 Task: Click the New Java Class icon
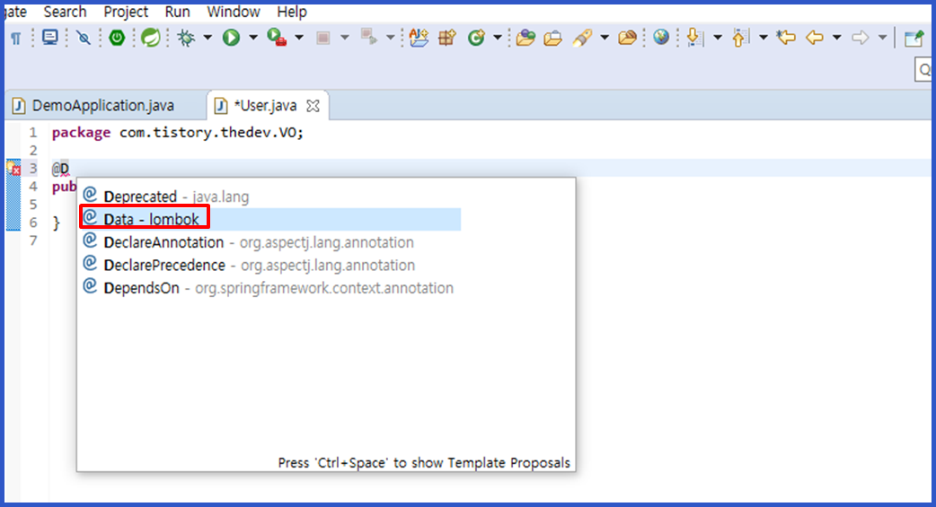pos(476,39)
